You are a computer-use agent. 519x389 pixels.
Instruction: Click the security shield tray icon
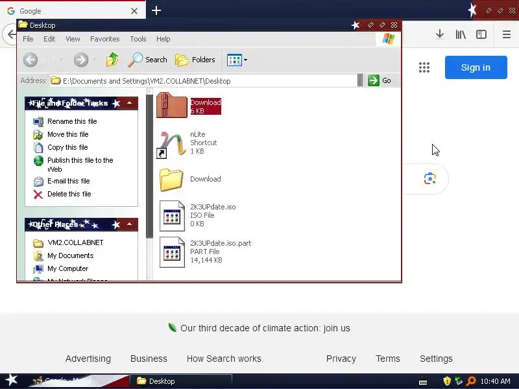pos(447,381)
